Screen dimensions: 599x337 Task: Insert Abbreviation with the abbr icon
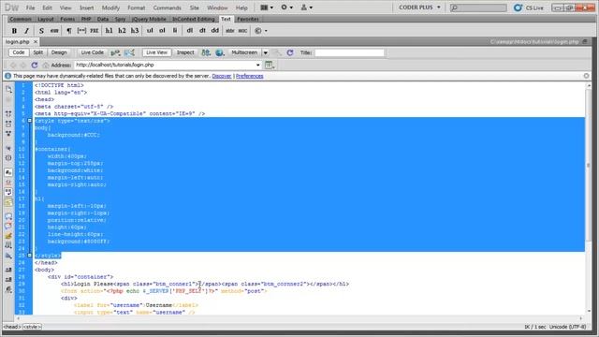click(229, 31)
